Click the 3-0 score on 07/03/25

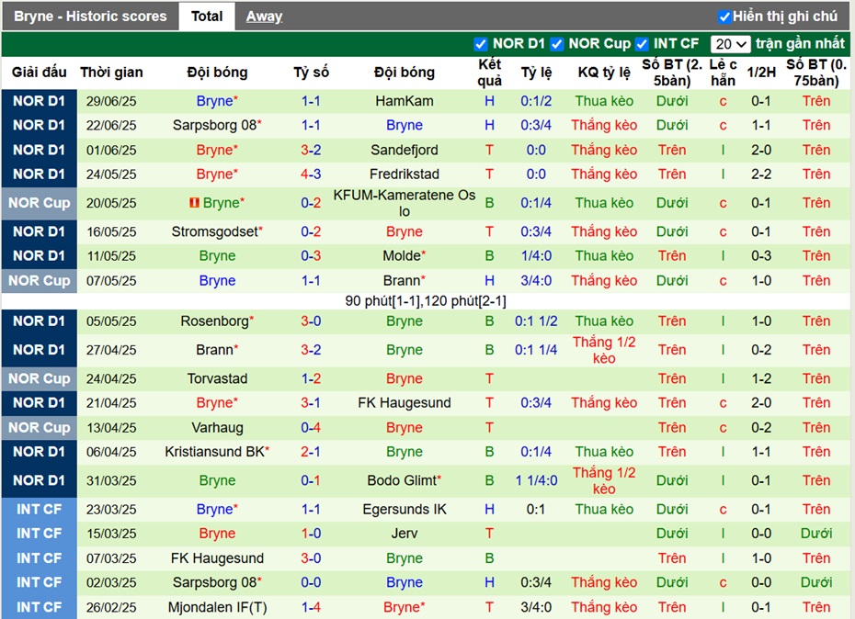pos(311,558)
